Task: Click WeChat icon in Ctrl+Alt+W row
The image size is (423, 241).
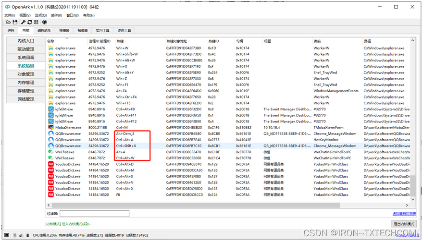Action: [x=51, y=158]
